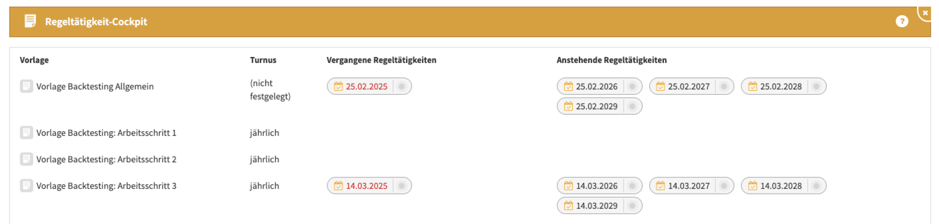The image size is (939, 224).
Task: Toggle status dot on 25.02.2026 entry
Action: click(632, 86)
